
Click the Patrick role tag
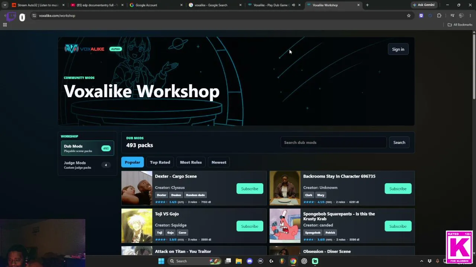pos(330,233)
